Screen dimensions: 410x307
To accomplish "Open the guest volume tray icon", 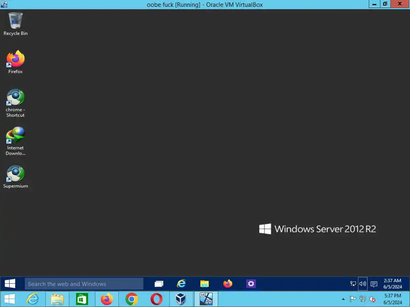I will tap(363, 284).
